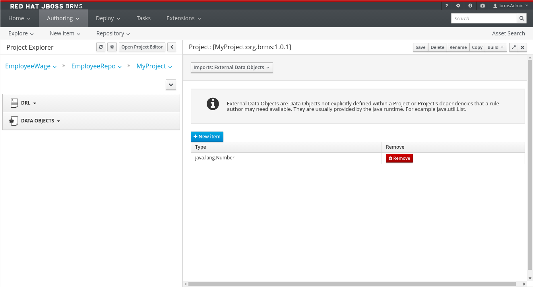Click the vertical scrollbar in editor
The image size is (533, 287).
pos(530,164)
